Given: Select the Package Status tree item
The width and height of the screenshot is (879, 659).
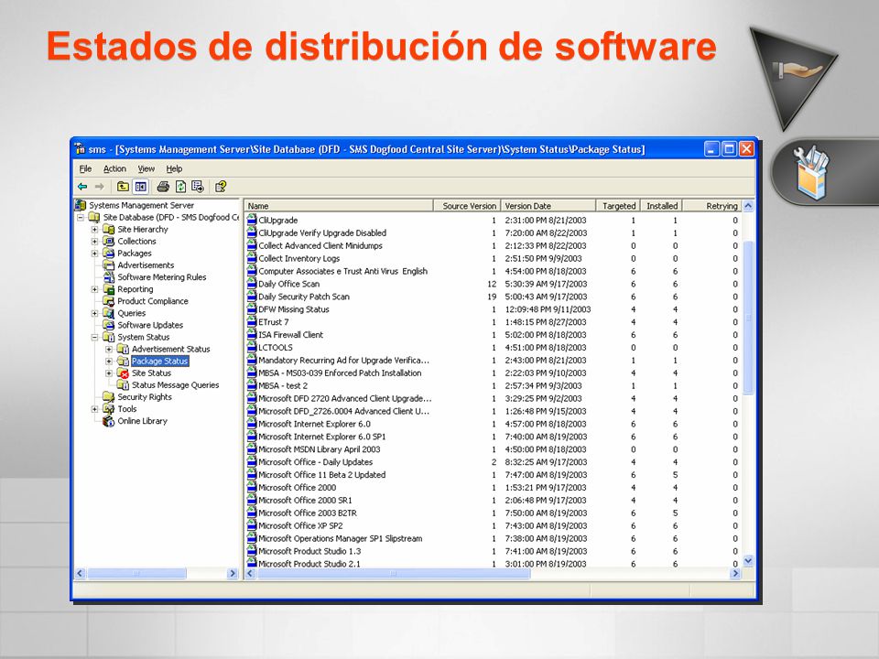Looking at the screenshot, I should (159, 362).
